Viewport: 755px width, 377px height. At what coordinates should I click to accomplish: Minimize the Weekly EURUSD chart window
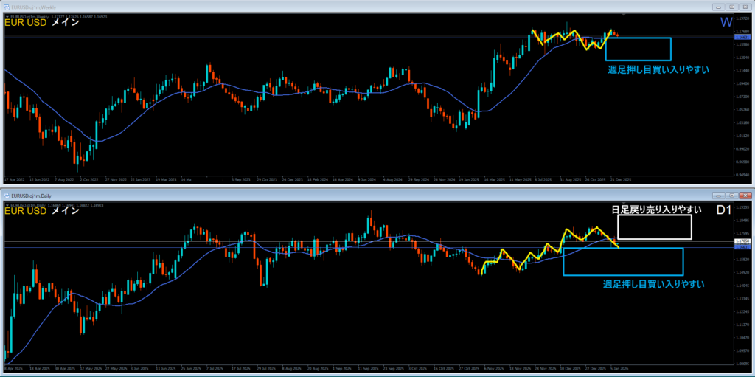717,7
